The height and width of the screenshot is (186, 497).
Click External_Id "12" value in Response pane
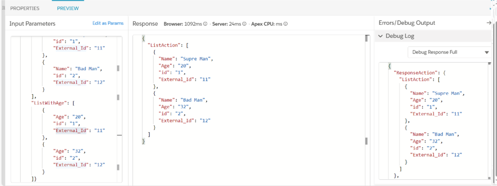205,120
